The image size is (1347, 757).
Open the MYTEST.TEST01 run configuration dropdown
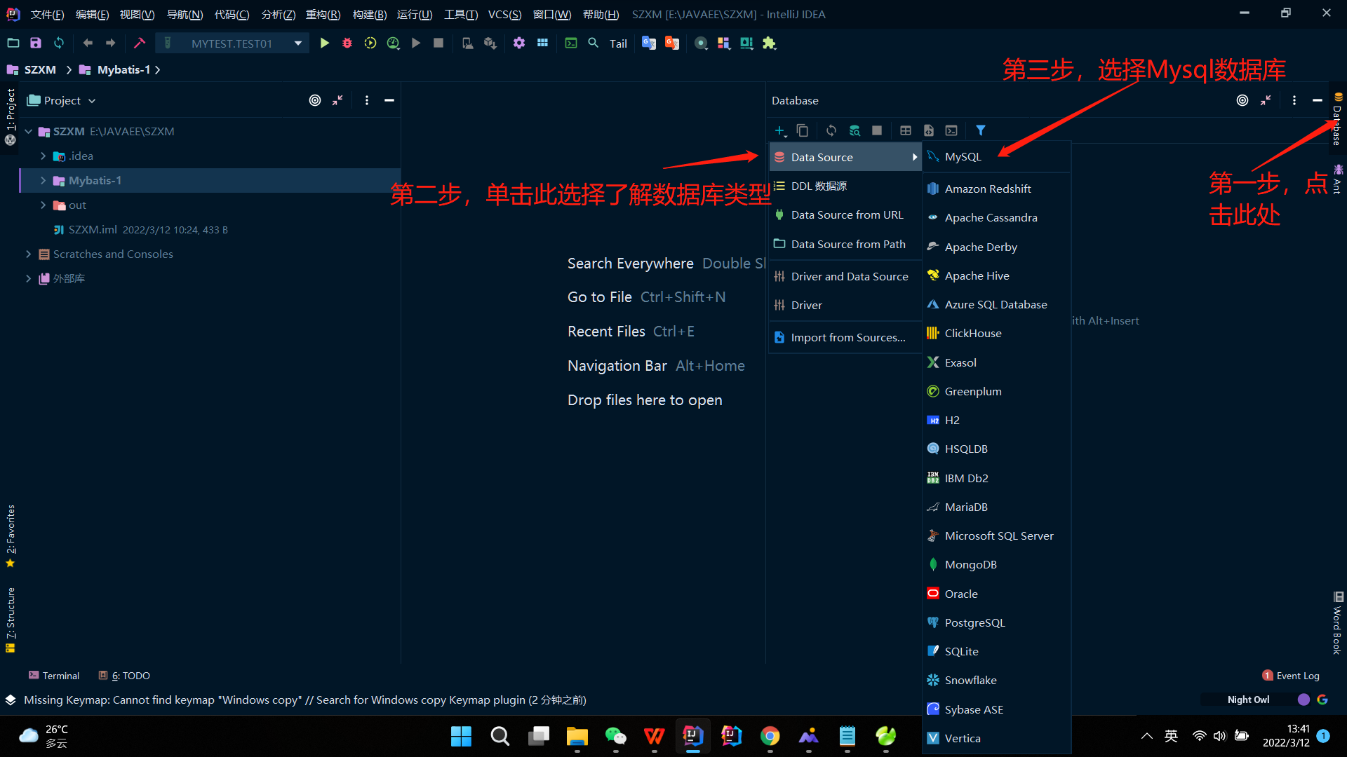(232, 43)
